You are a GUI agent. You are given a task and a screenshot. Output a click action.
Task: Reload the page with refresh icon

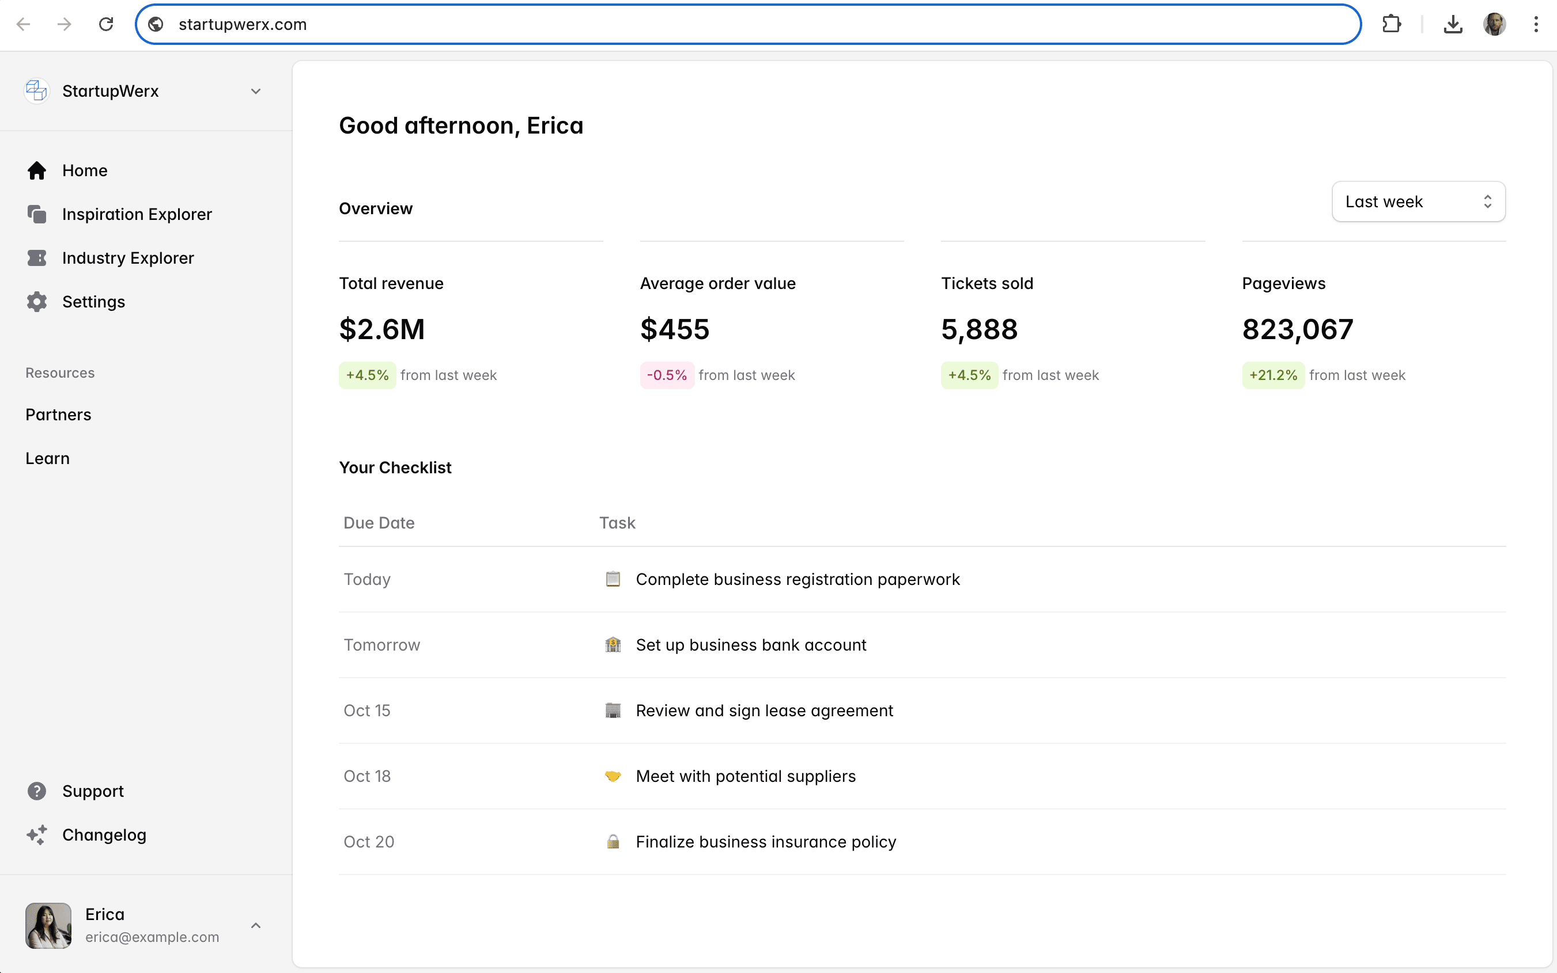(x=106, y=24)
